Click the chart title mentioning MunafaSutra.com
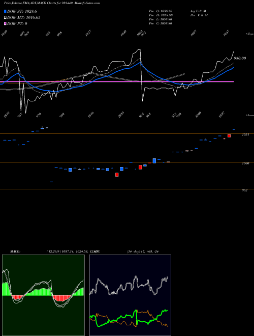This screenshot has height=336, width=254. point(52,3)
